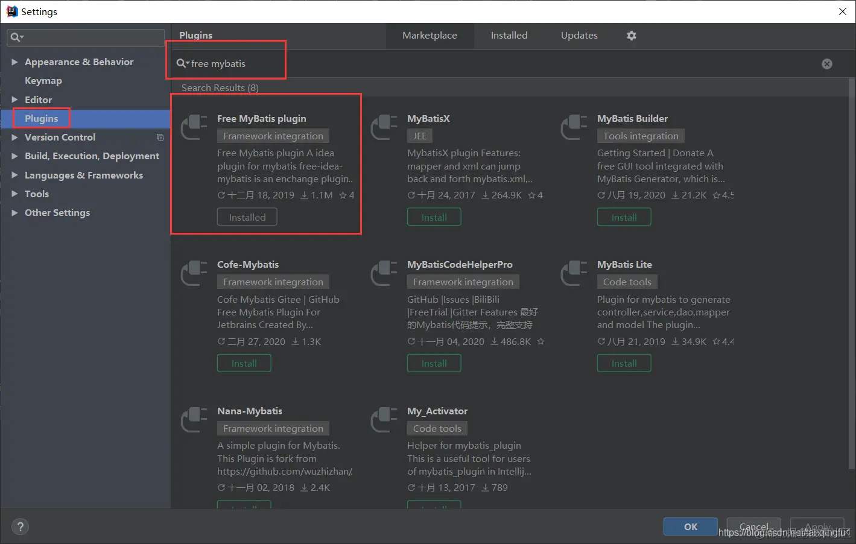The height and width of the screenshot is (544, 856).
Task: Install the MyBatisX plugin
Action: tap(434, 217)
